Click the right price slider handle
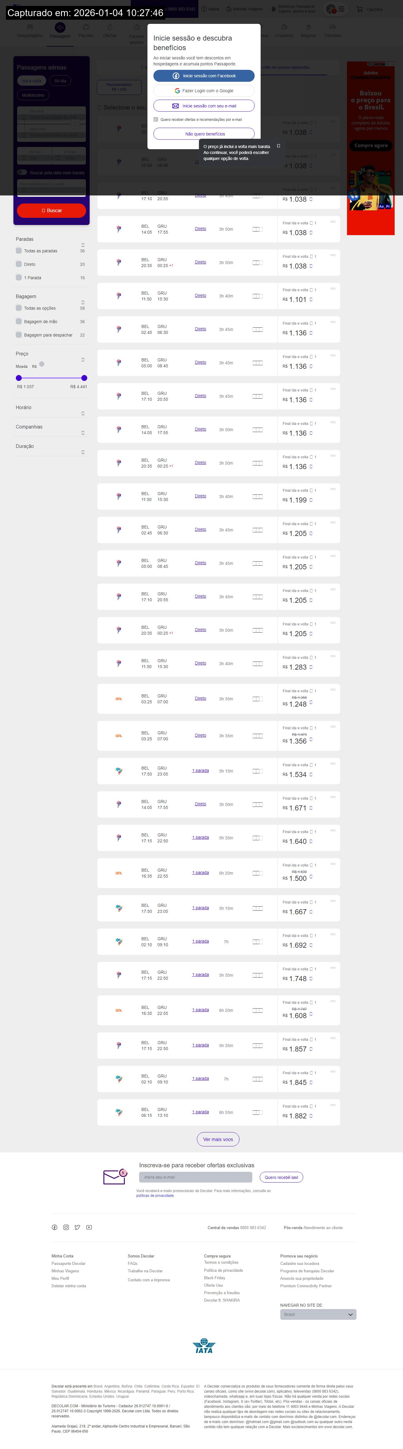 click(x=84, y=378)
